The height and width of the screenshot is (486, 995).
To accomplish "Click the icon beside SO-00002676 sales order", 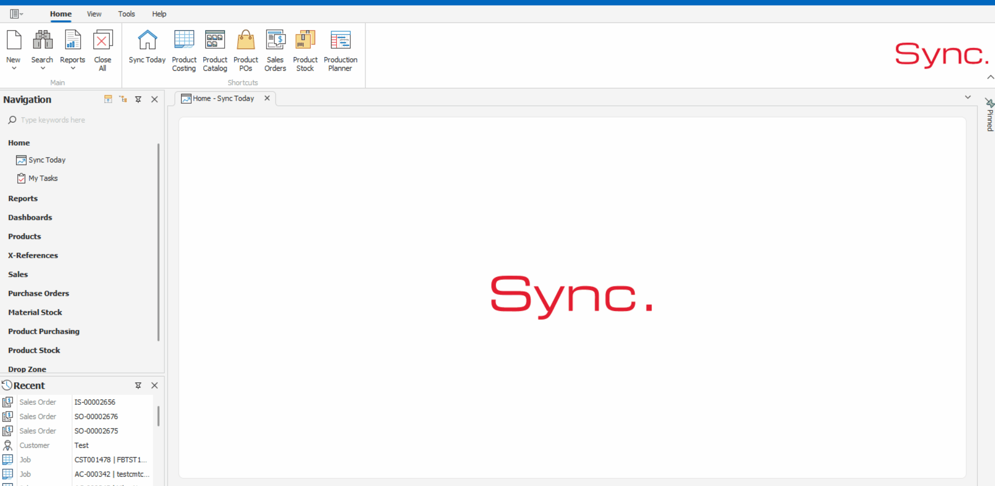I will [8, 417].
